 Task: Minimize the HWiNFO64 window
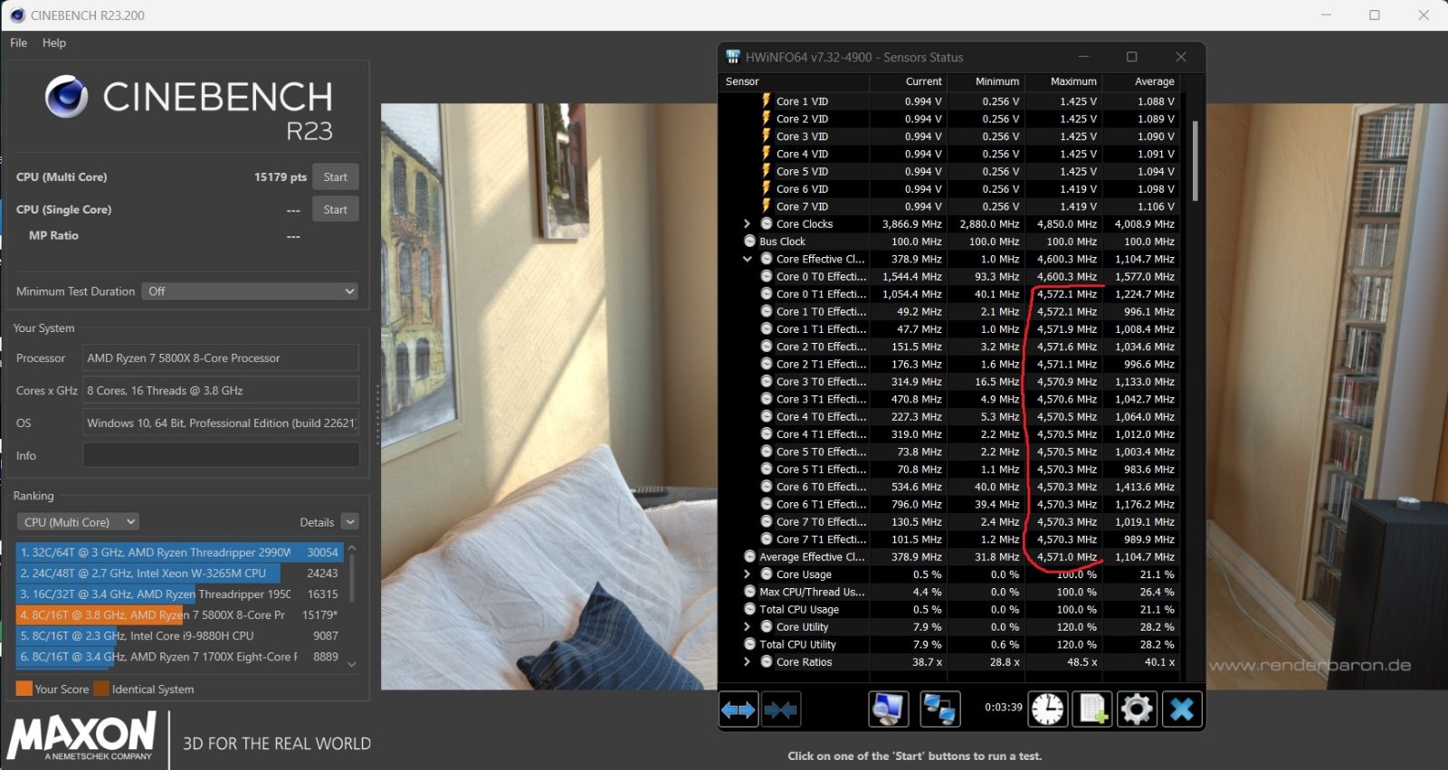tap(1083, 57)
